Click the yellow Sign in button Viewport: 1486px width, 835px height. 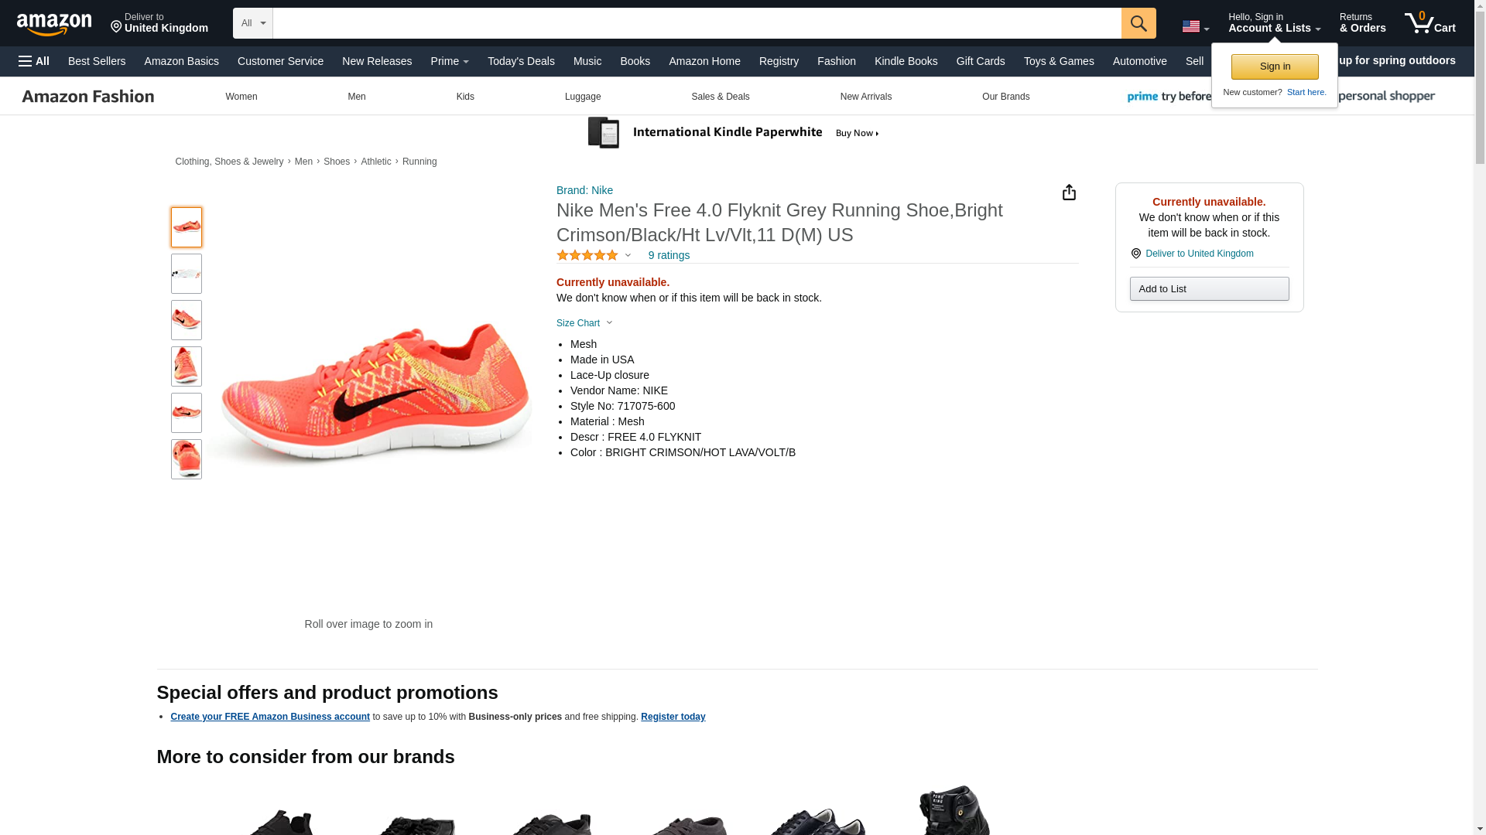point(1274,66)
